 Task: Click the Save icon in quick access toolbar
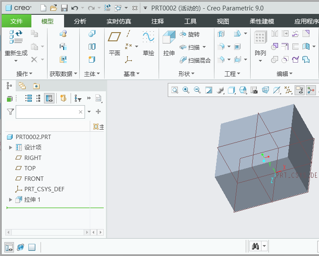(x=64, y=8)
